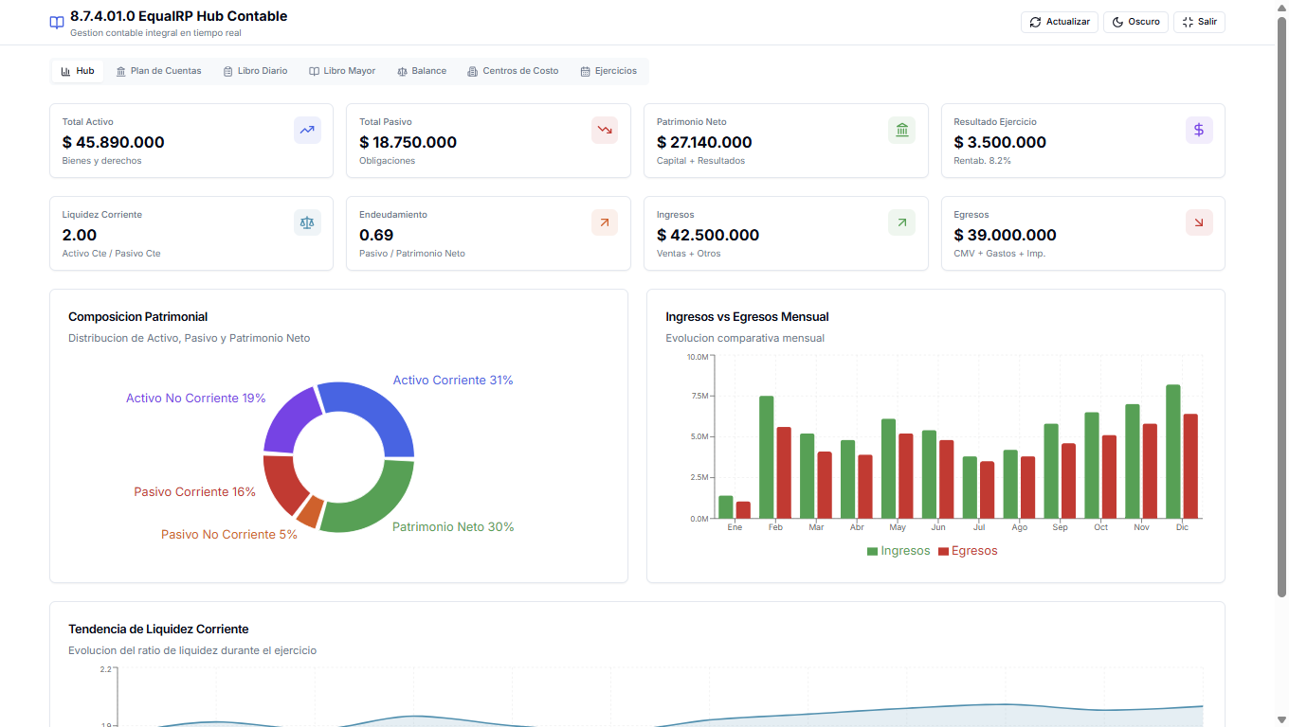Click the red Ene Egresos bar
1289x727 pixels.
click(x=743, y=510)
